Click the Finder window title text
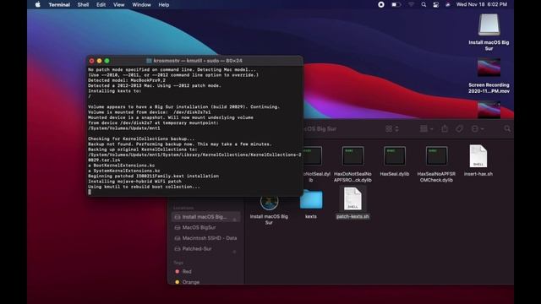The height and width of the screenshot is (304, 541). 320,129
